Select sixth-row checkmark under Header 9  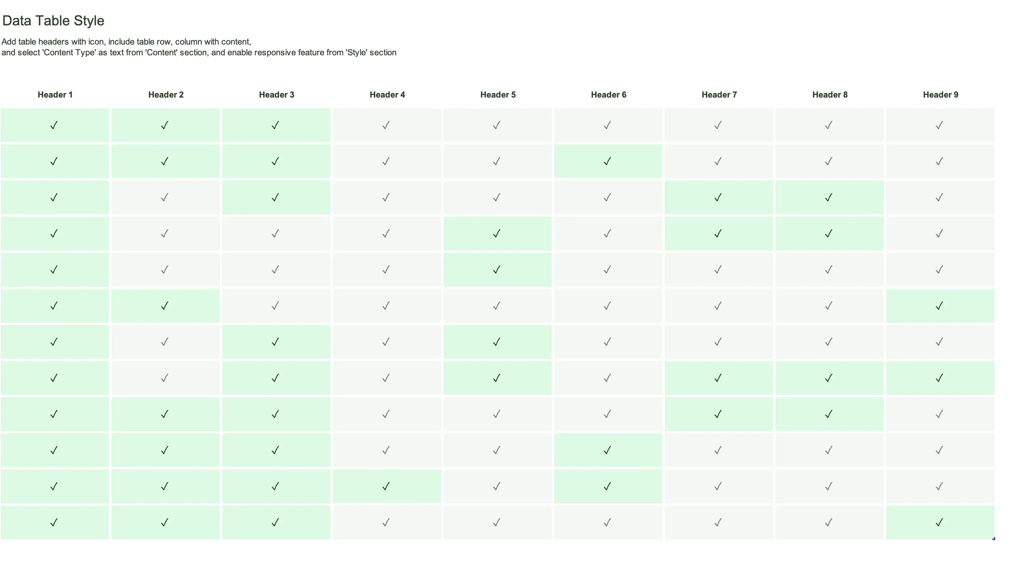tap(940, 306)
